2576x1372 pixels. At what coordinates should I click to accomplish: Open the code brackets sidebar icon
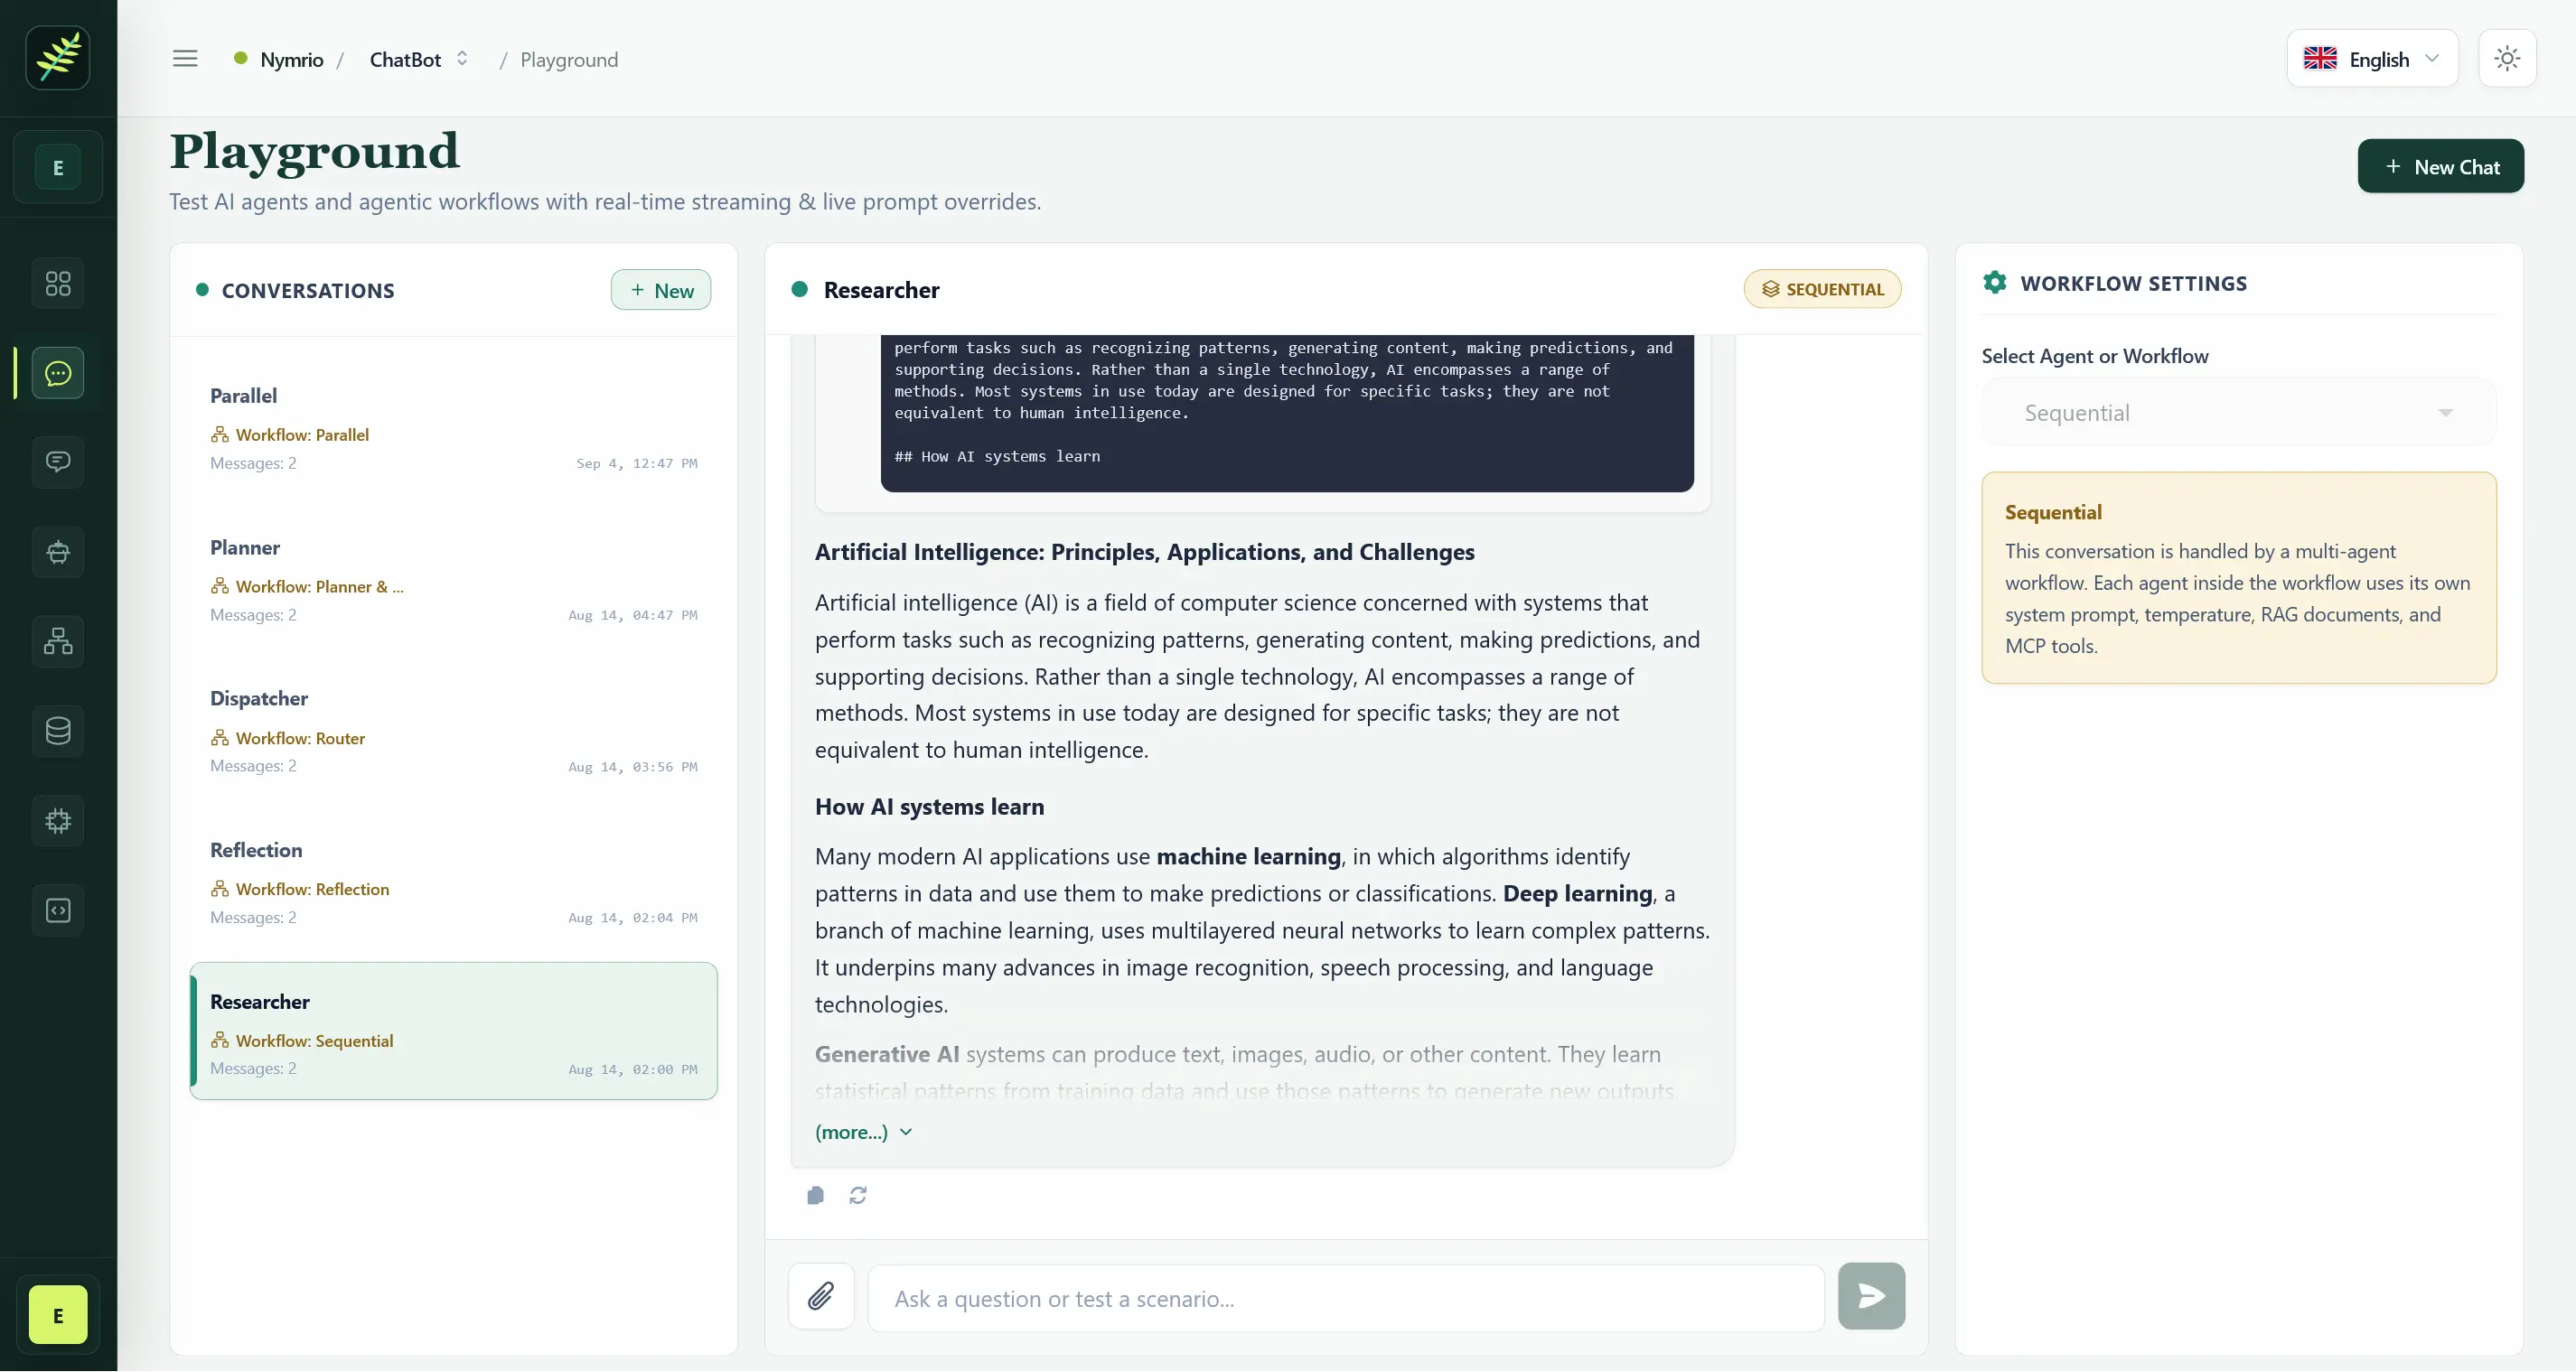pos(58,910)
